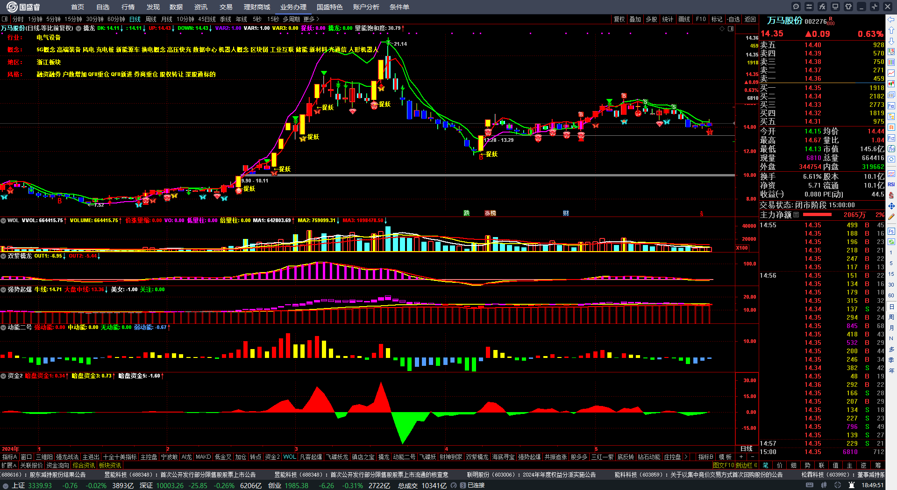Viewport: 897px width, 490px height.
Task: Open the skin theme shirt icon
Action: (x=848, y=7)
